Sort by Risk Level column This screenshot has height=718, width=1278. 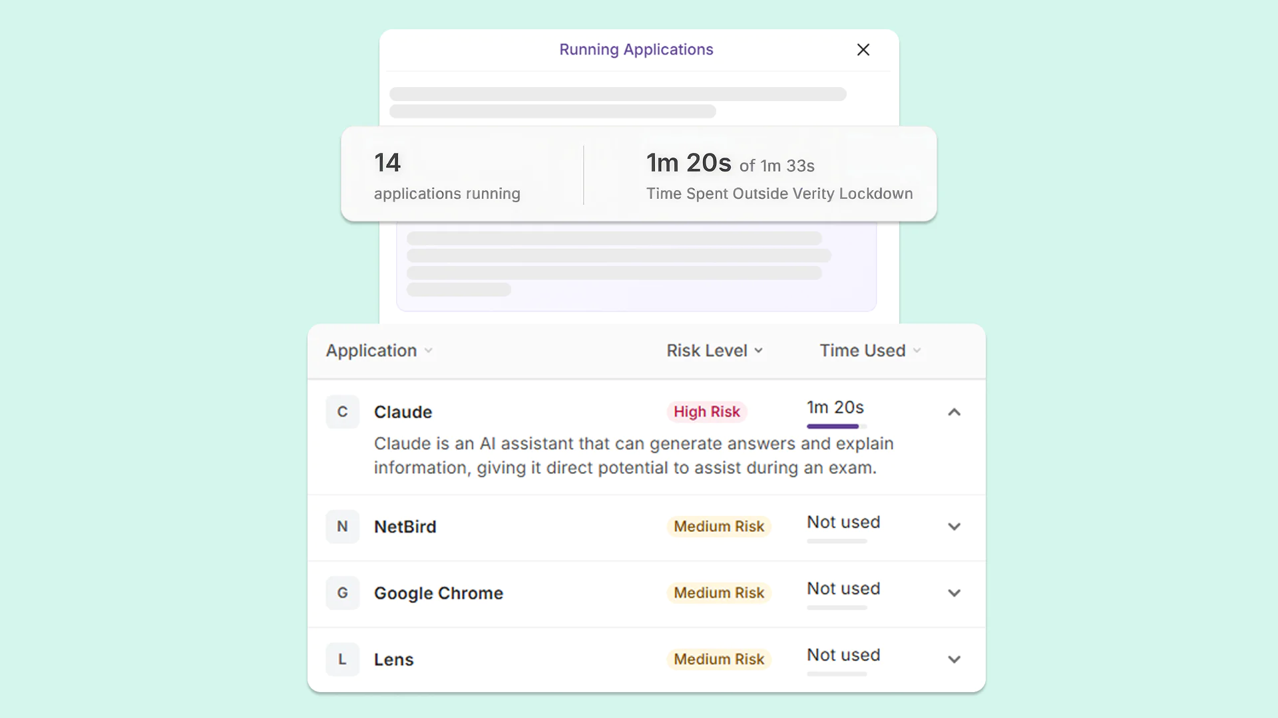(715, 350)
